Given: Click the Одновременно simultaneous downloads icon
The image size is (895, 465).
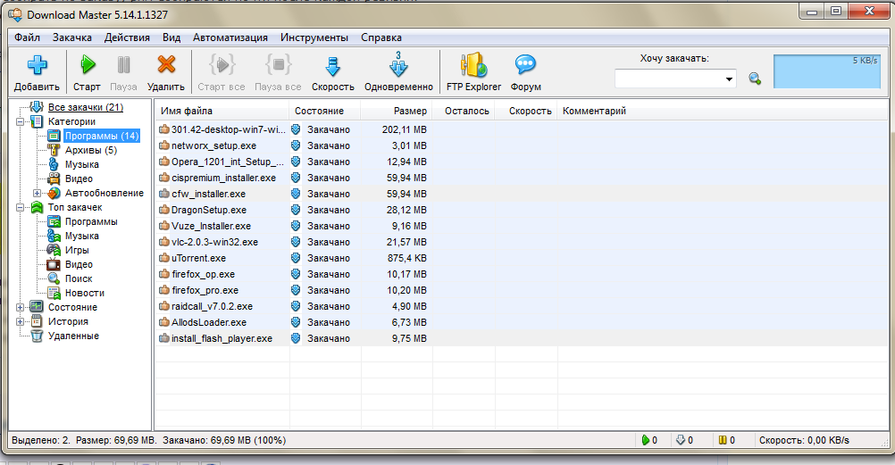Looking at the screenshot, I should tap(398, 64).
